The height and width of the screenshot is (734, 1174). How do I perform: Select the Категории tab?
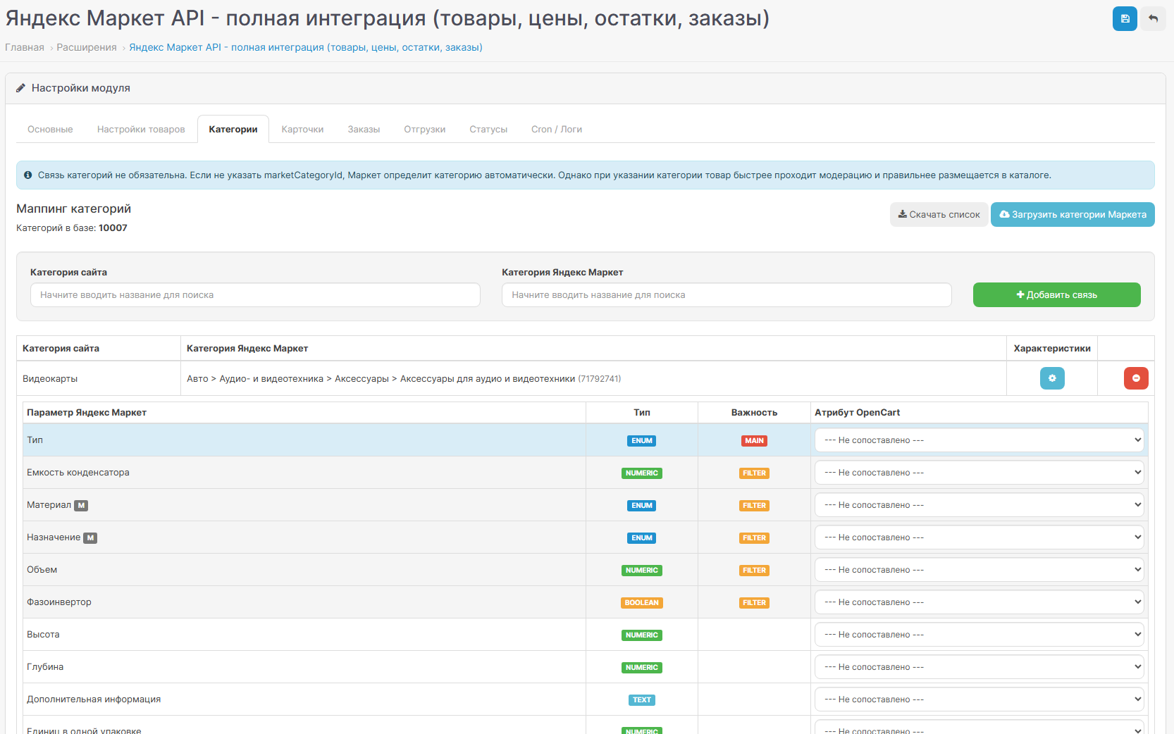click(233, 130)
